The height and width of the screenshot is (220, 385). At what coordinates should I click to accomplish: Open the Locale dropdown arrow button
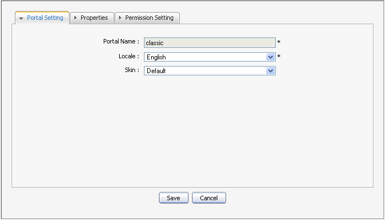tap(270, 57)
